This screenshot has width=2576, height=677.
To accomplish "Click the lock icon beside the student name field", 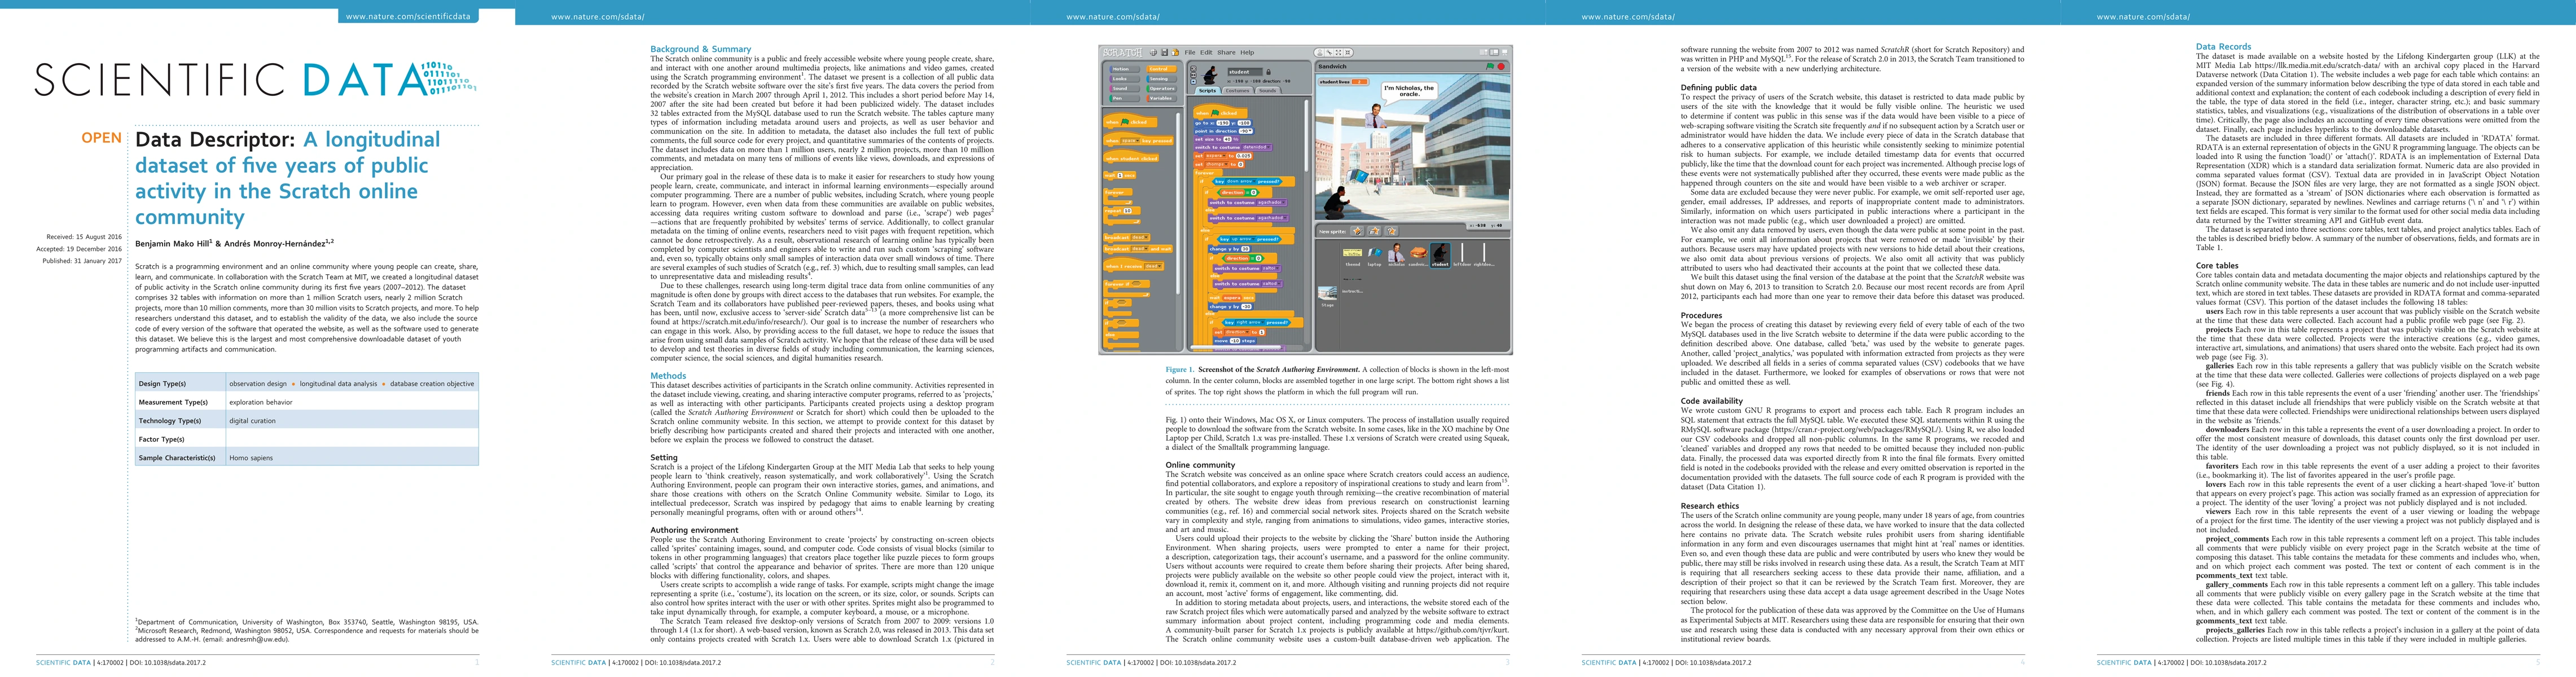I will (x=1269, y=72).
